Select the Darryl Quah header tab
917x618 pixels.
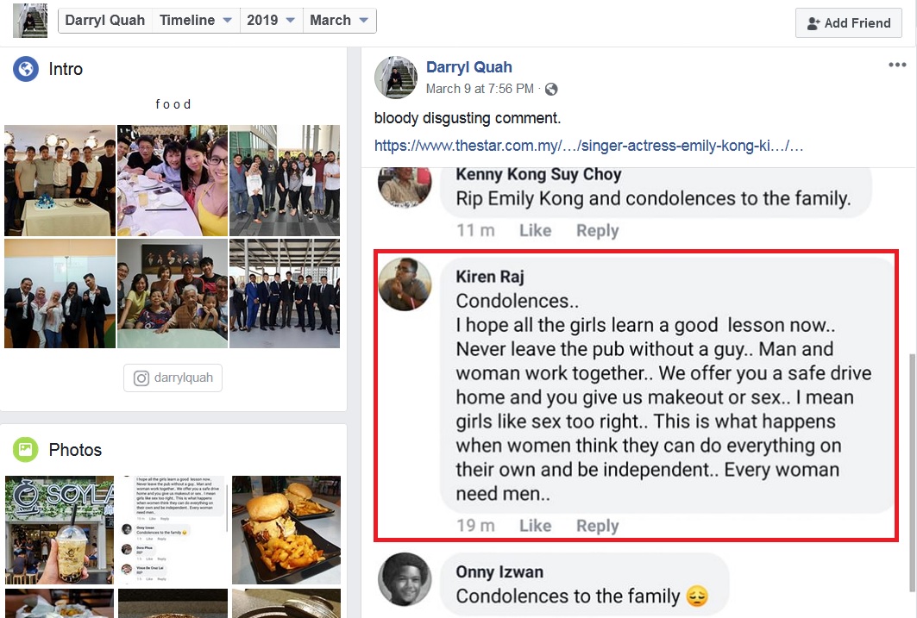pyautogui.click(x=105, y=21)
